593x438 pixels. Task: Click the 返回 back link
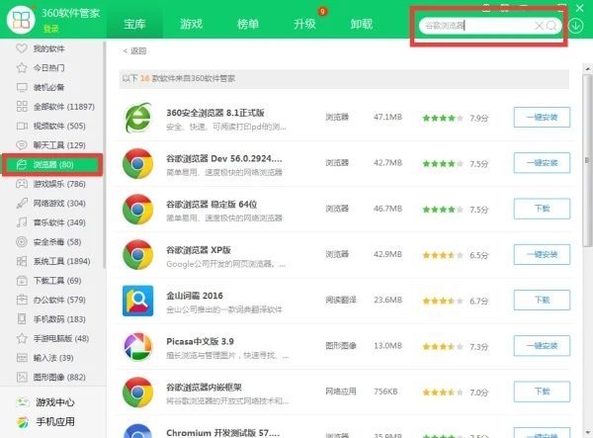(134, 50)
